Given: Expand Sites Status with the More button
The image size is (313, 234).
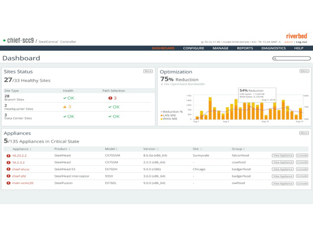Looking at the screenshot, I should [148, 71].
